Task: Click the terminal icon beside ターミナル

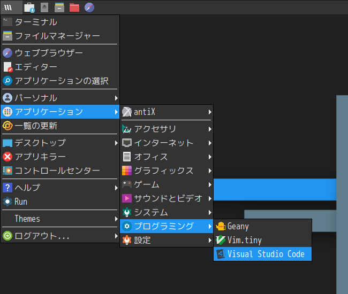Action: (x=7, y=22)
